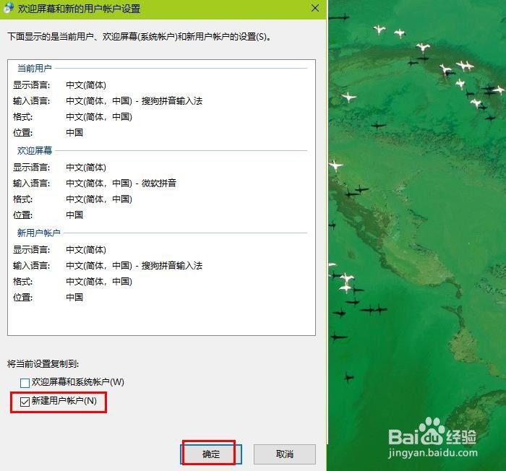Click the 将当前设置复制到 label

pyautogui.click(x=43, y=364)
